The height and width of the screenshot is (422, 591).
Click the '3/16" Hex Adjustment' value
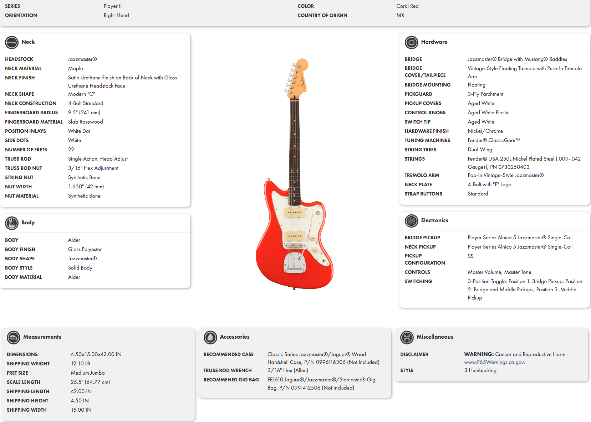click(93, 168)
